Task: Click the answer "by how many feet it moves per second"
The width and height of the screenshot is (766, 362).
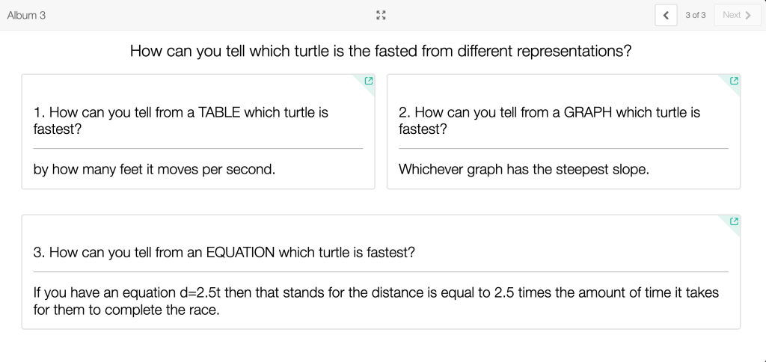Action: [154, 169]
